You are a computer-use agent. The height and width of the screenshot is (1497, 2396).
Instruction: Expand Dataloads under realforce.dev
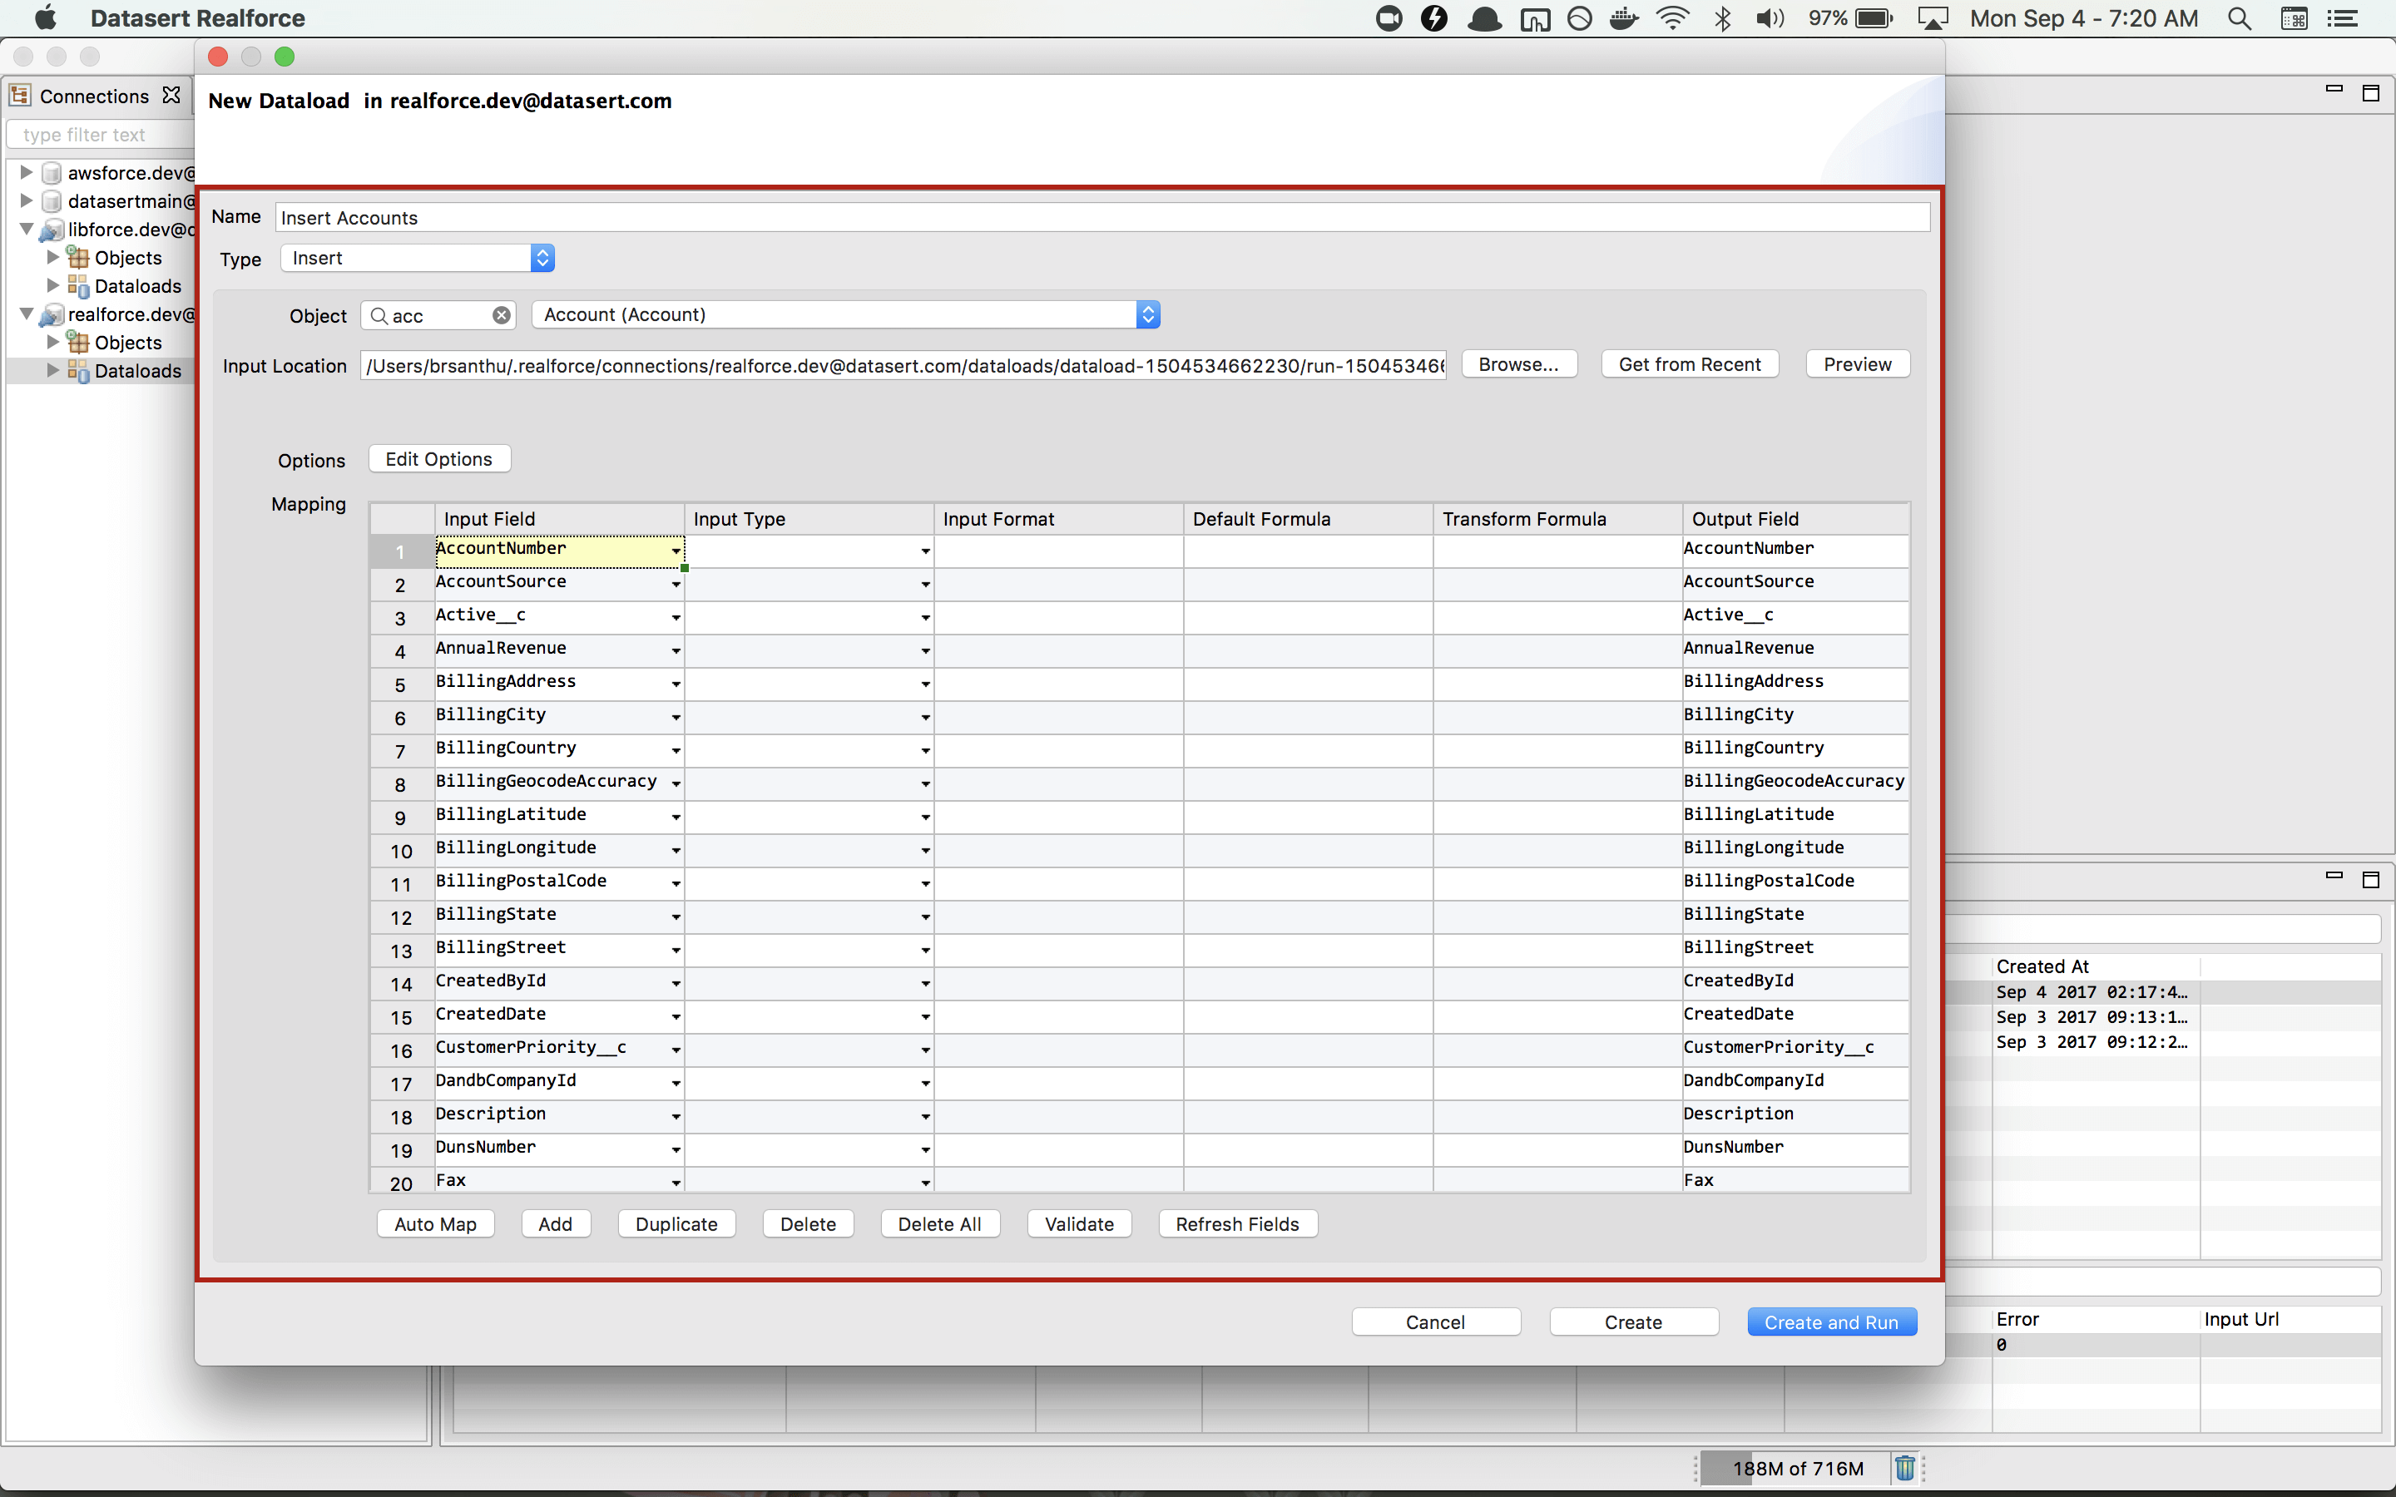pos(53,369)
